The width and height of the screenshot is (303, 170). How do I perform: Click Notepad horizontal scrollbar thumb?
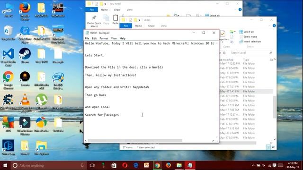pyautogui.click(x=134, y=141)
